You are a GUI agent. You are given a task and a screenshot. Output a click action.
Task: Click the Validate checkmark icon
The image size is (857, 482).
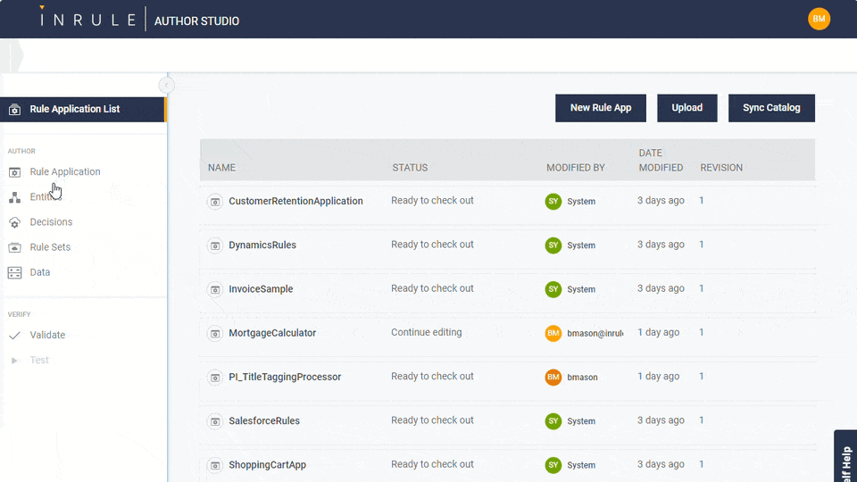15,335
